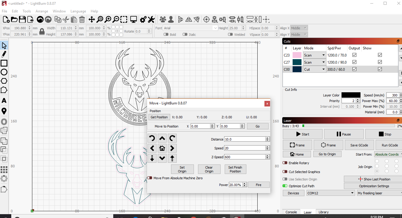Select the Ellipse tool
Viewport: 402px width, 218px height.
(4, 72)
